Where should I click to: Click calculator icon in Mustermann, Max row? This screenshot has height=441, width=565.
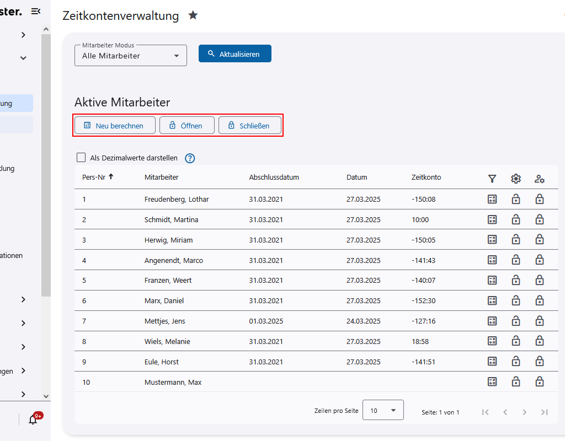pyautogui.click(x=492, y=381)
